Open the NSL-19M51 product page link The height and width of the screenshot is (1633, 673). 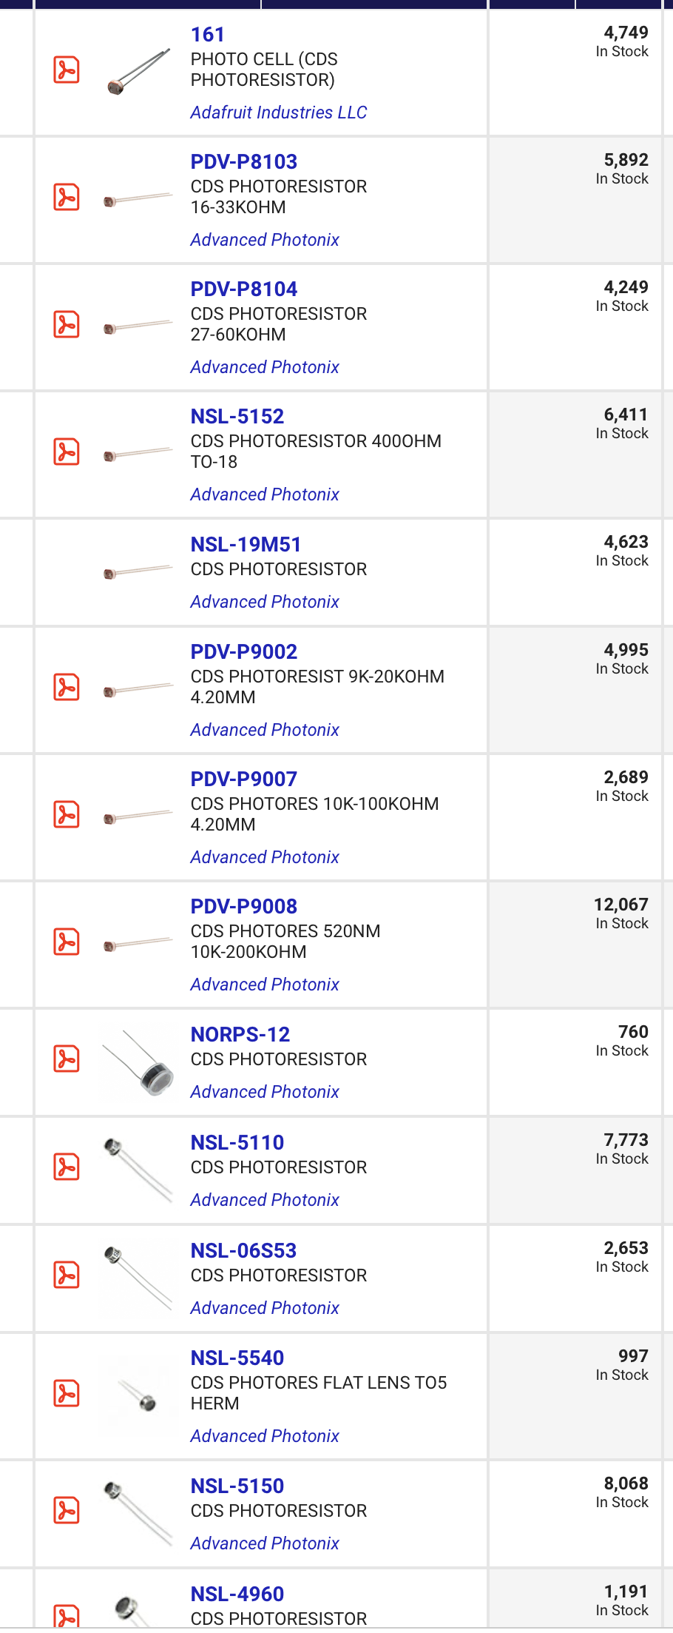click(246, 545)
